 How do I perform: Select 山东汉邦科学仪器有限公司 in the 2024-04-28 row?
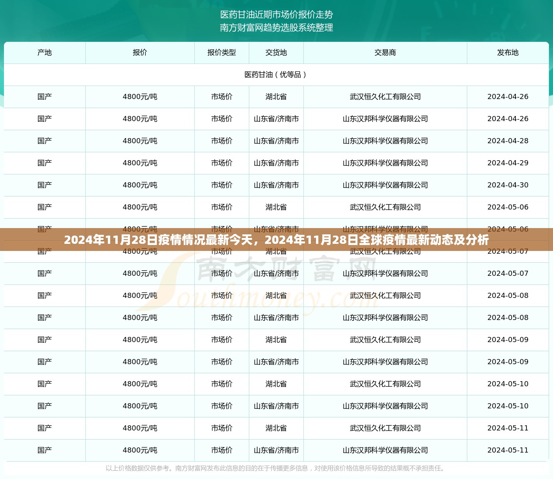[x=385, y=141]
